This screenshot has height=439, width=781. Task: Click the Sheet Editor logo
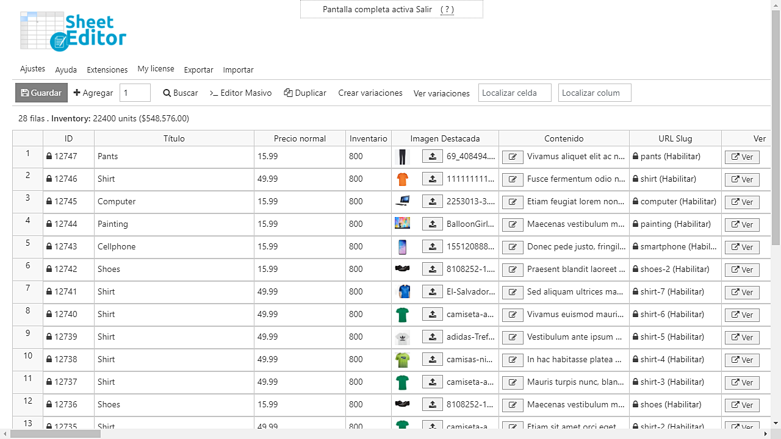coord(73,32)
